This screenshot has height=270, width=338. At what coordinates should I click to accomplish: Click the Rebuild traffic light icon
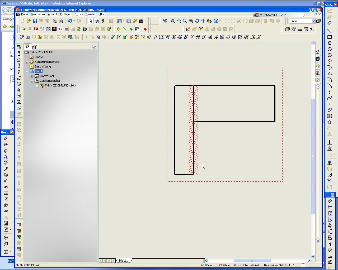[x=103, y=21]
